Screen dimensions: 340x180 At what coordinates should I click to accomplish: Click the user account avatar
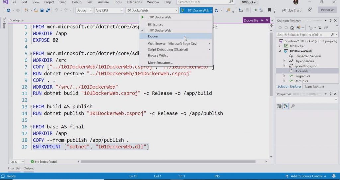pos(296,2)
